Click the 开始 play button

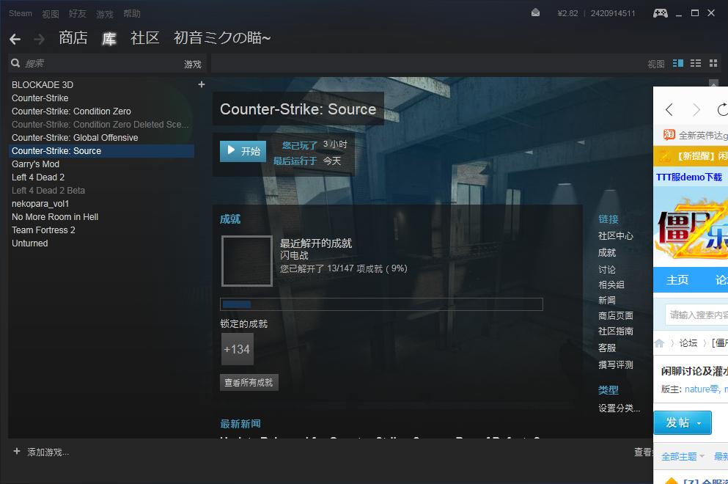click(243, 151)
